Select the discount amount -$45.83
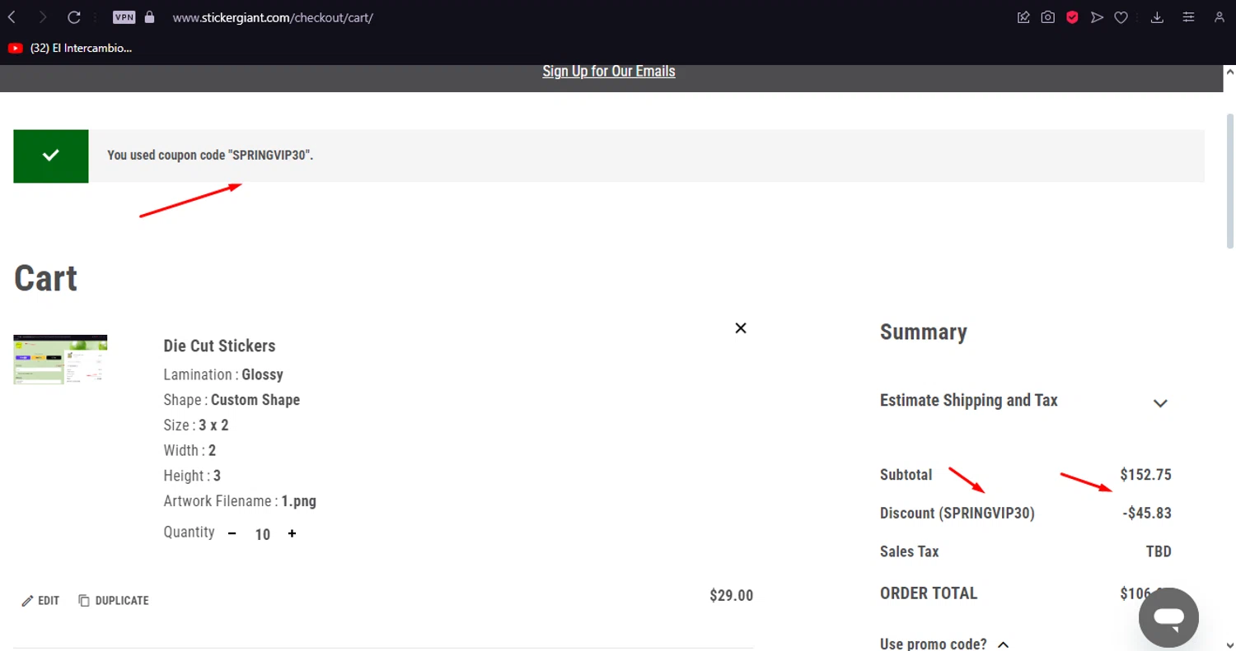 [1146, 514]
